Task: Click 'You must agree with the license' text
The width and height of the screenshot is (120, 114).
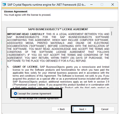Action: coord(27,15)
